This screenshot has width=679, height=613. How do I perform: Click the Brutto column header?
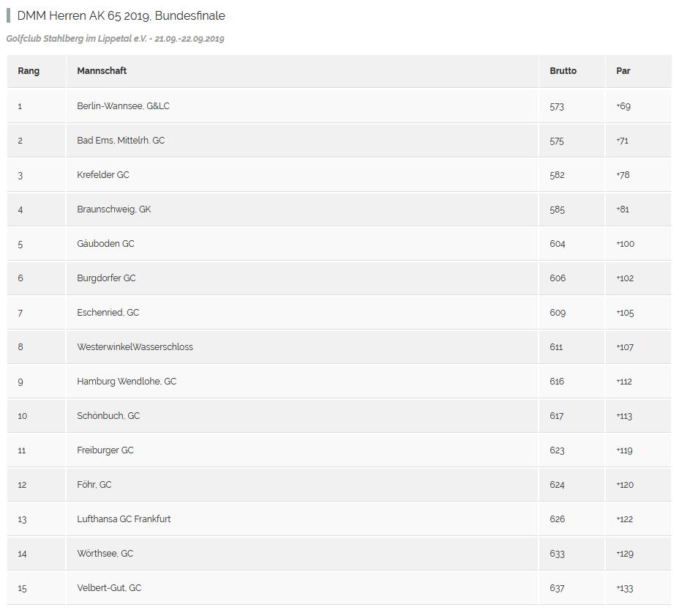563,70
